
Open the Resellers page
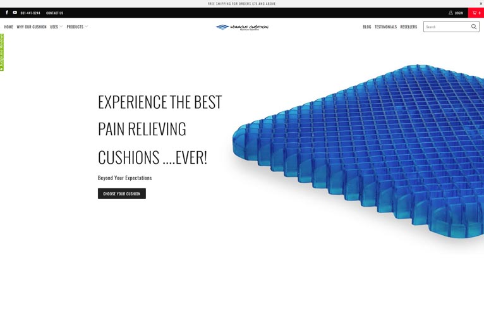click(x=409, y=27)
